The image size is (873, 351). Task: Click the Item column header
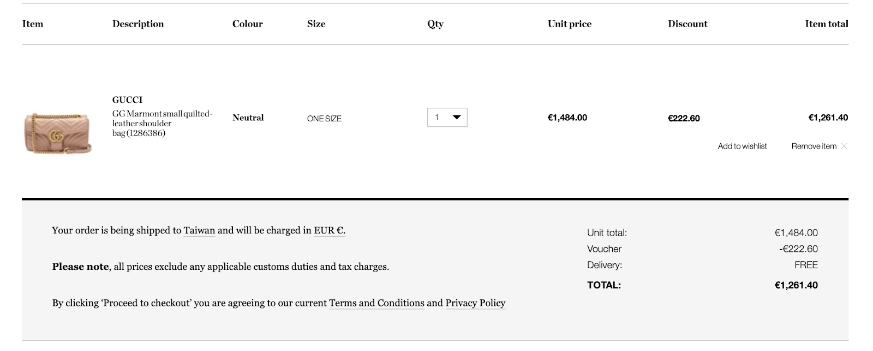[33, 23]
